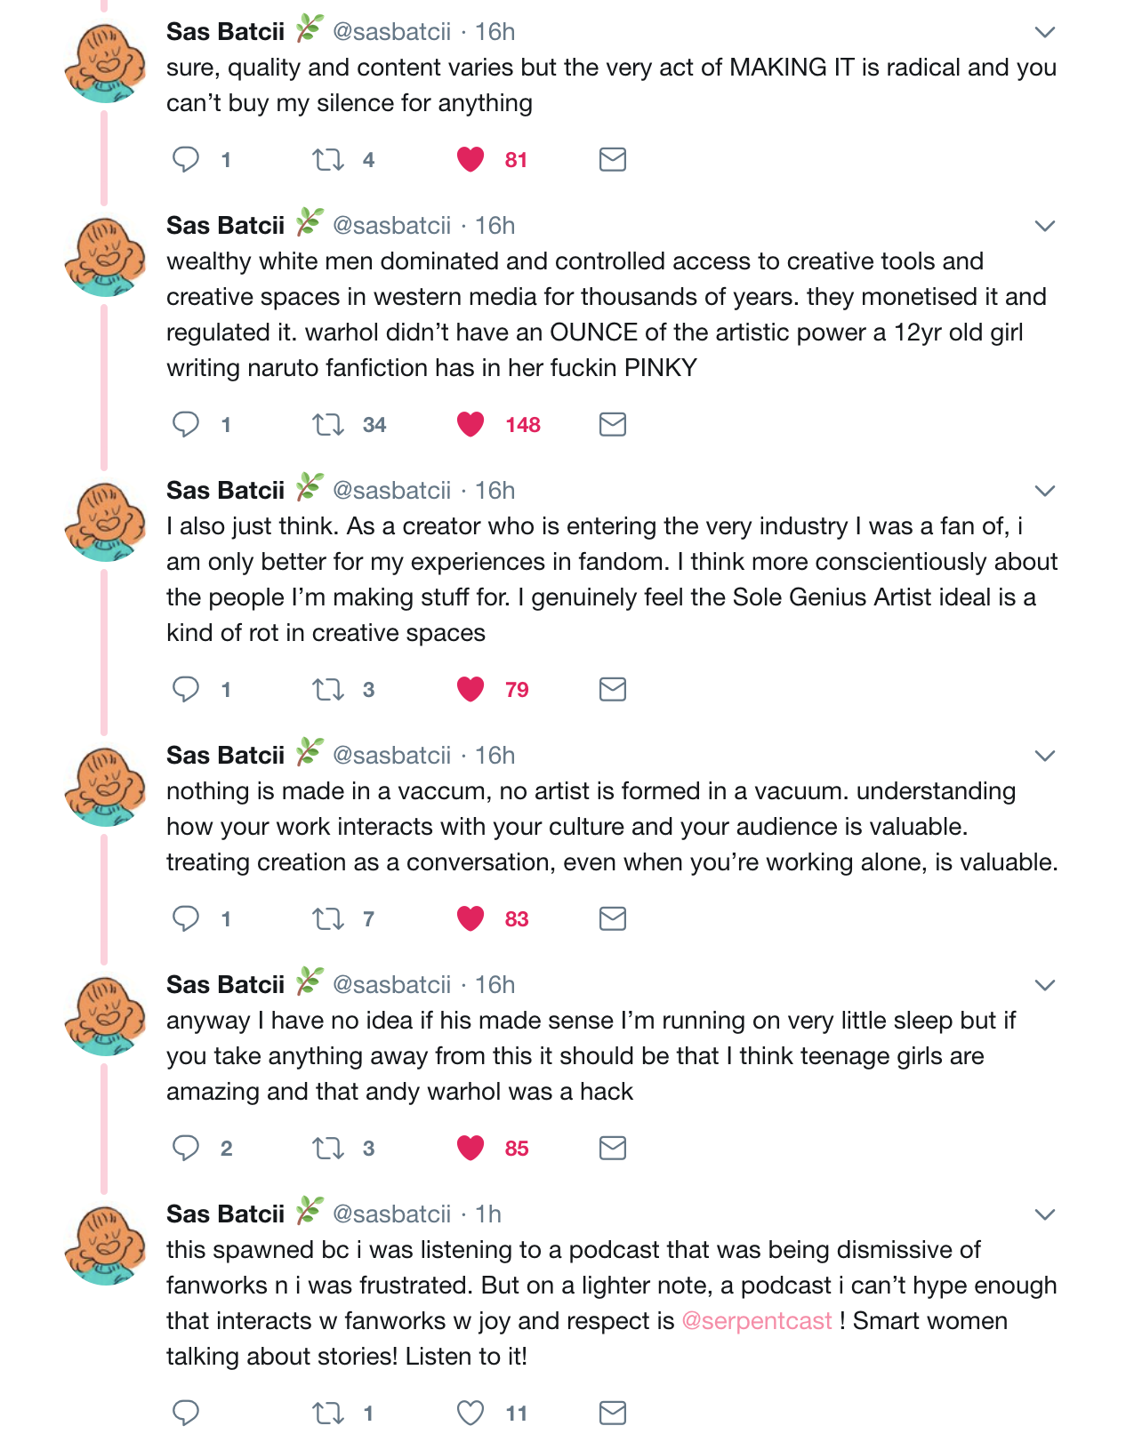Screen dimensions: 1126x1442
Task: Share the 'Sole Genius Artist' tweet via message
Action: tap(613, 689)
